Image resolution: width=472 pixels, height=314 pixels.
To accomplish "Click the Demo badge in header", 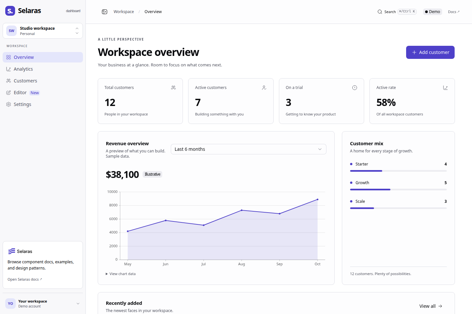I will click(433, 12).
